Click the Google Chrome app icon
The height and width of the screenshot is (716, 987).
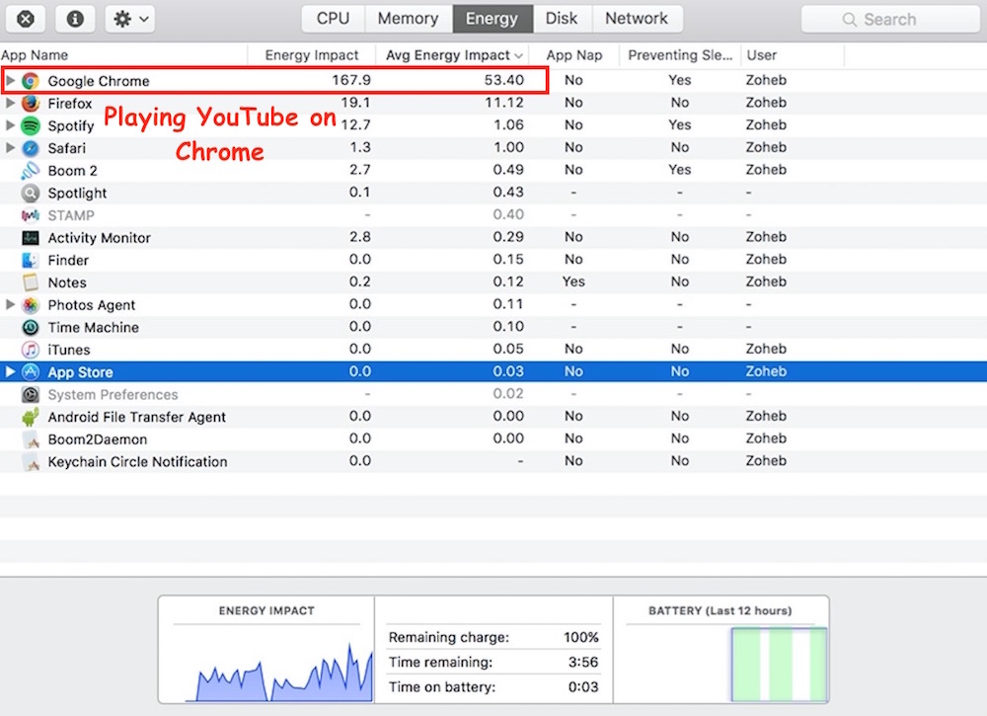tap(31, 81)
